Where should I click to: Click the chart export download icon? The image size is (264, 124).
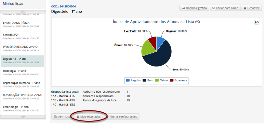click(257, 22)
